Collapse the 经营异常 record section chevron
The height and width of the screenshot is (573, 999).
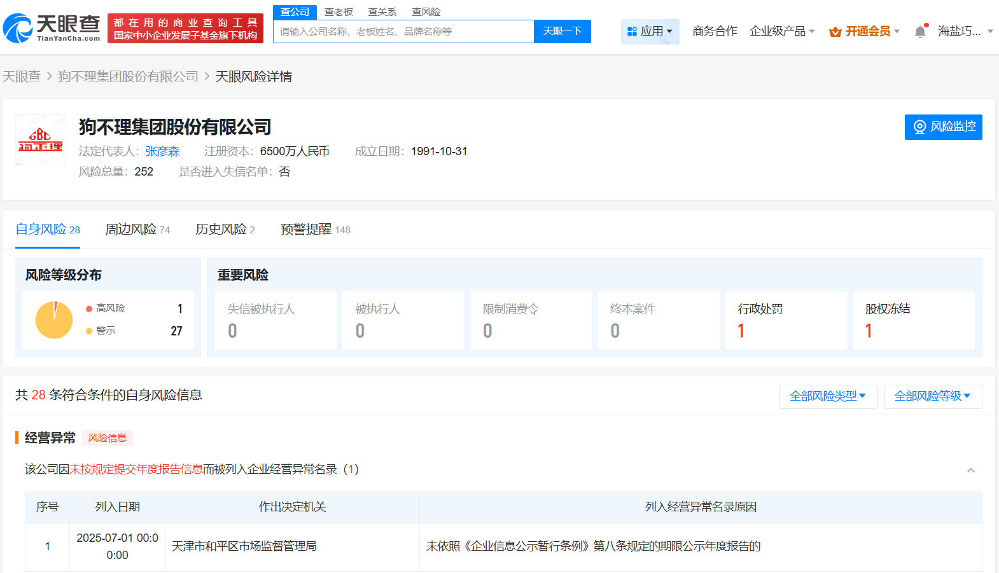[971, 470]
